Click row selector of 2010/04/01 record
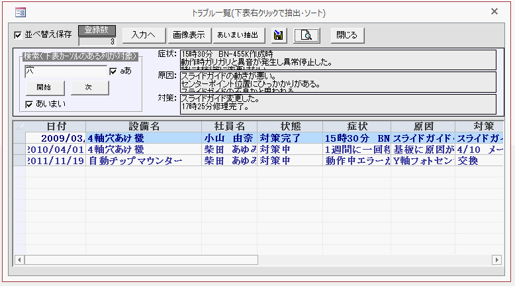The image size is (515, 286). click(x=19, y=150)
